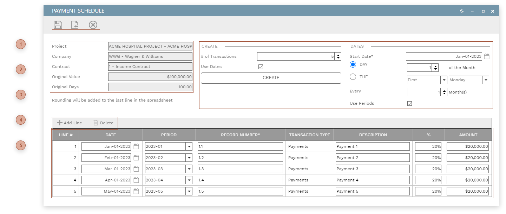Open the calendar picker for Start Date
Viewport: 506px width, 214px height.
(x=487, y=56)
